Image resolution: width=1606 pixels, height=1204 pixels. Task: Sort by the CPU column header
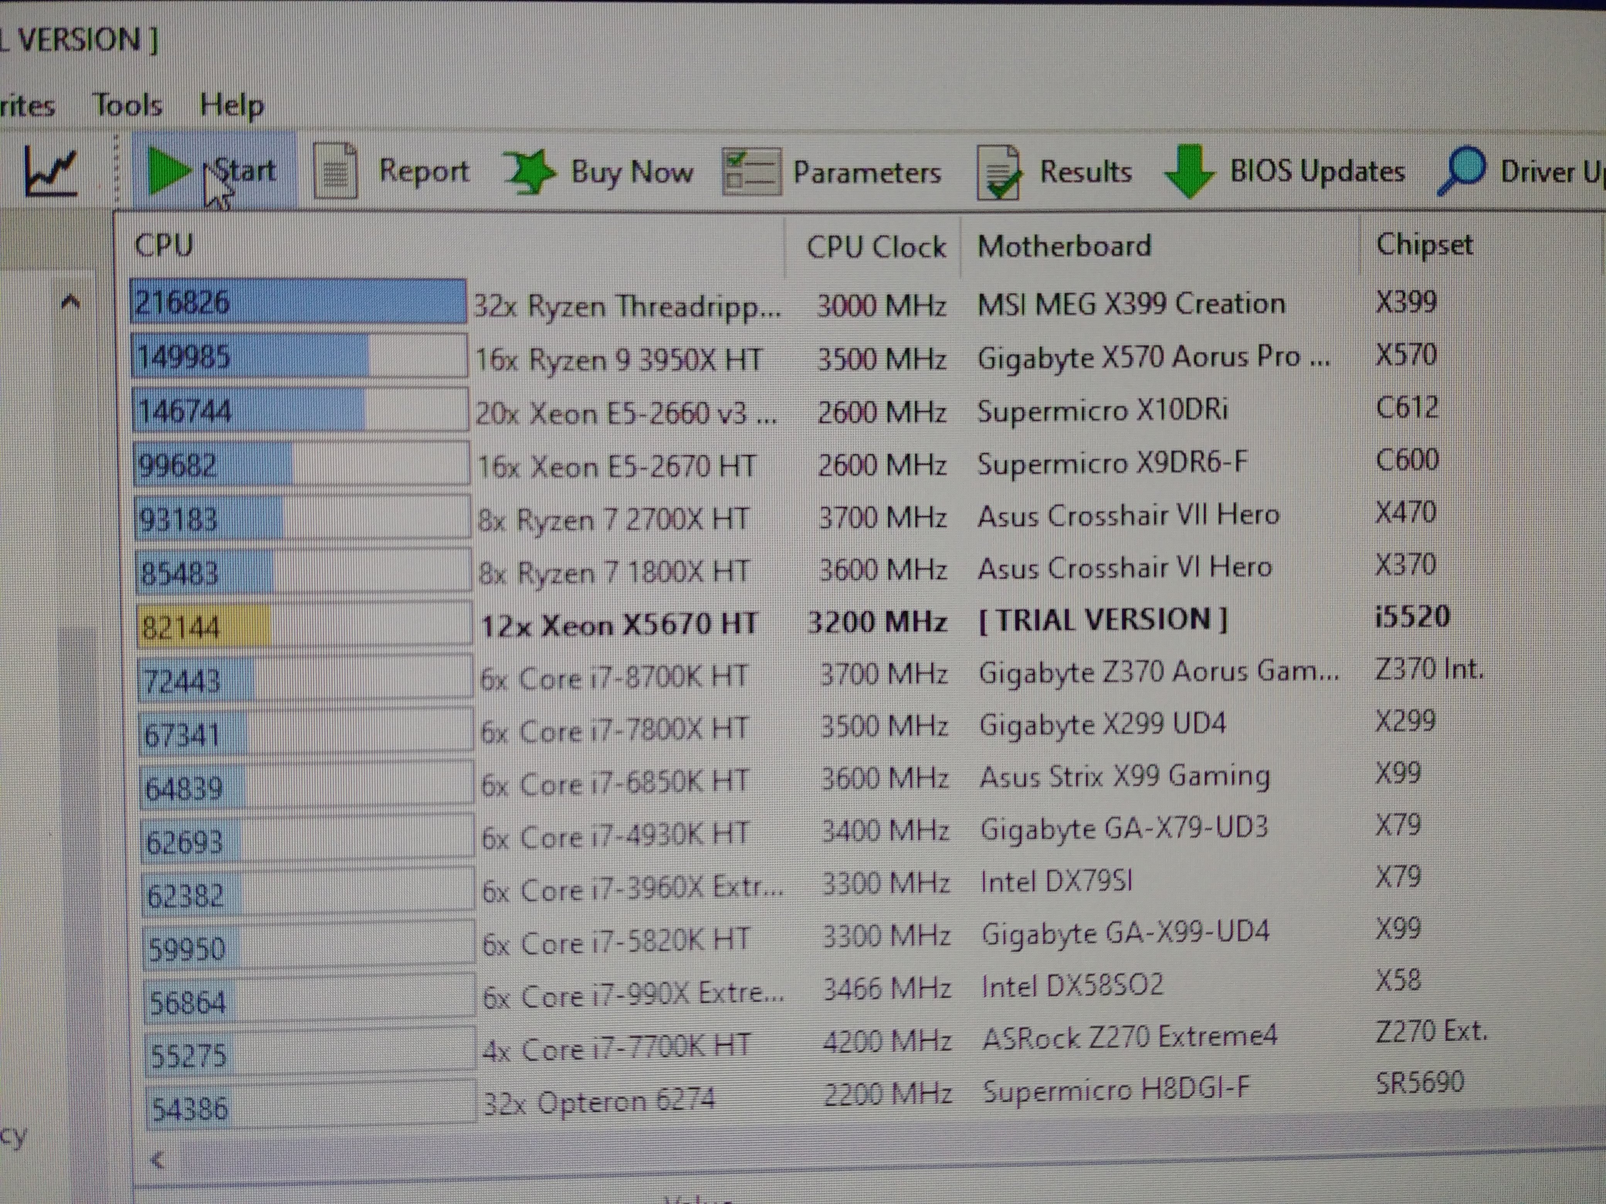coord(164,245)
